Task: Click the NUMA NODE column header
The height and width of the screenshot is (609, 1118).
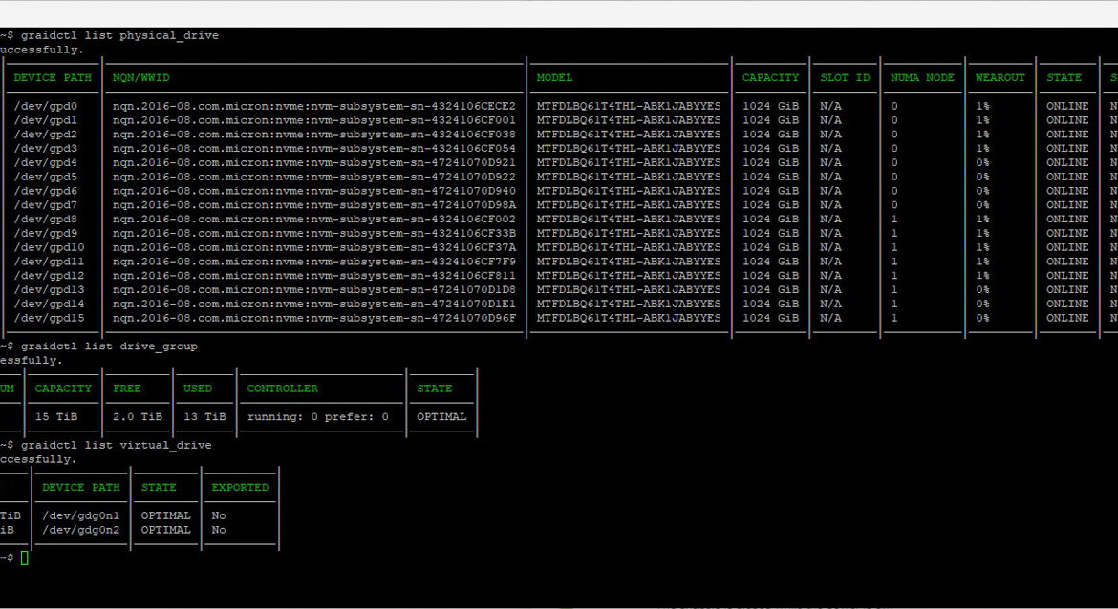Action: click(x=922, y=78)
